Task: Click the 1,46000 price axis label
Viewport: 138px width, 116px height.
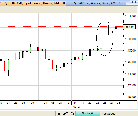Action: pos(130,62)
